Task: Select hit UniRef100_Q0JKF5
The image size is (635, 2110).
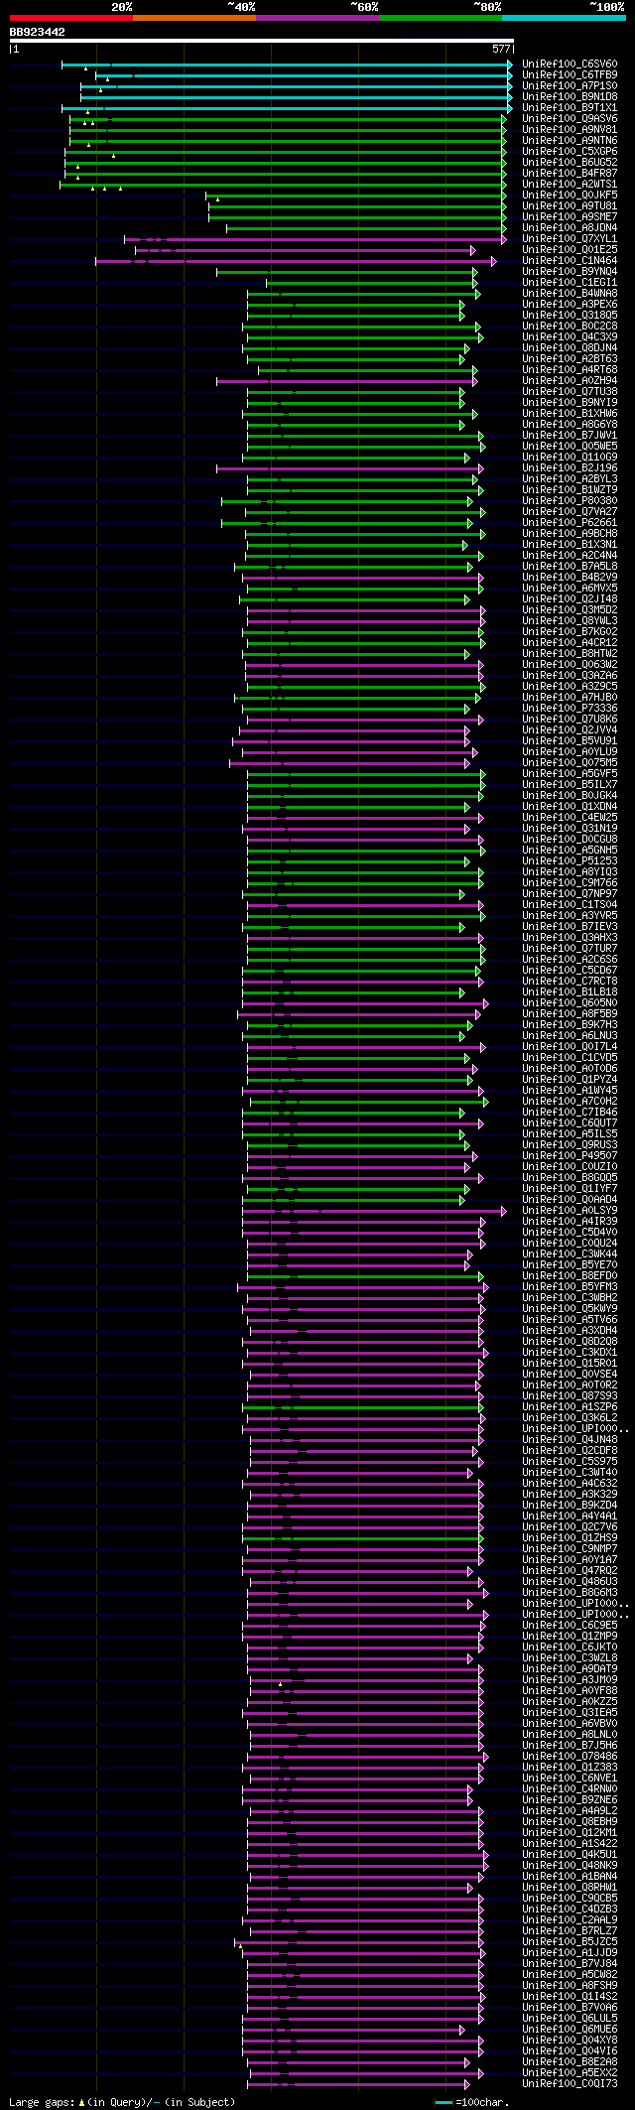Action: [570, 196]
